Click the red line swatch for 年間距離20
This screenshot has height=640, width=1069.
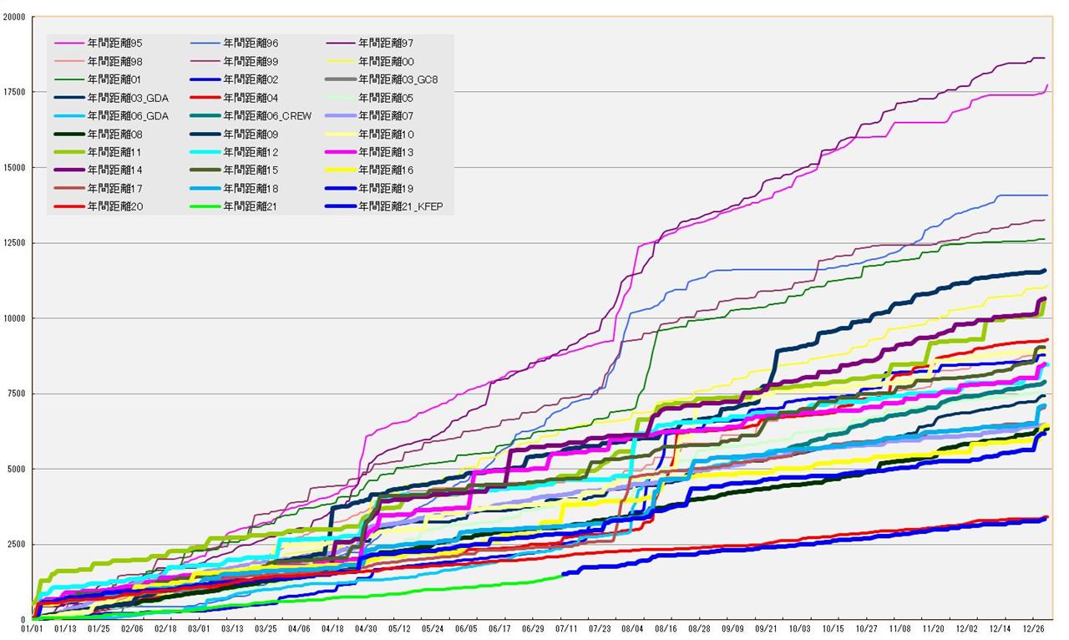click(69, 206)
